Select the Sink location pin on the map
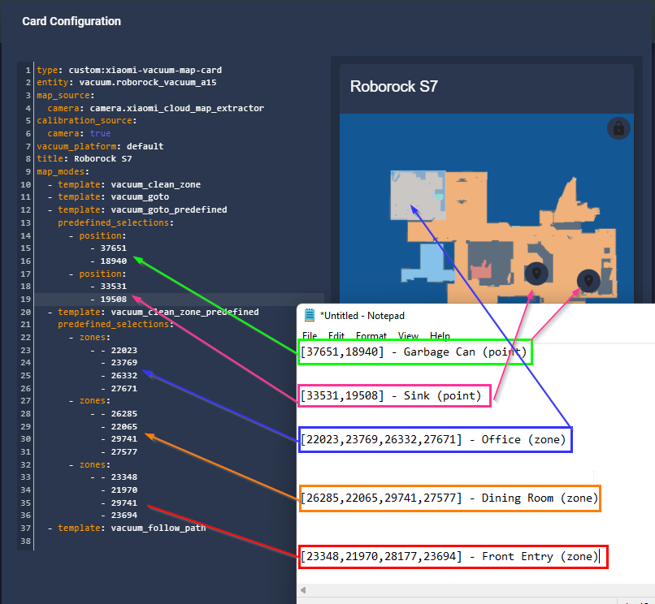 (536, 274)
